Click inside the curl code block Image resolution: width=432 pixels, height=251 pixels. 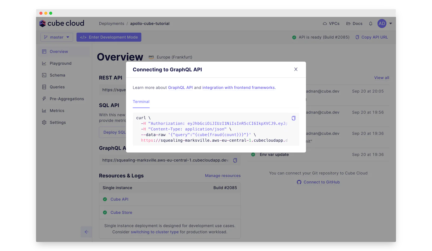point(216,129)
